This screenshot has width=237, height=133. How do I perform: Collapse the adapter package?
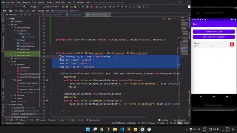point(15,31)
